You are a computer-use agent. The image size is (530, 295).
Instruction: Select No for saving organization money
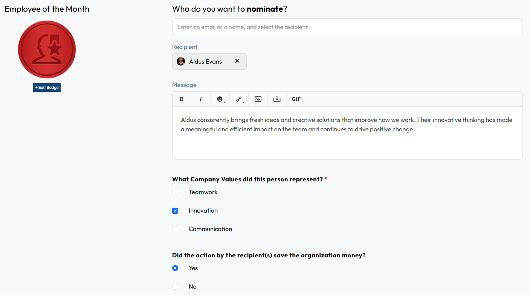pyautogui.click(x=175, y=286)
